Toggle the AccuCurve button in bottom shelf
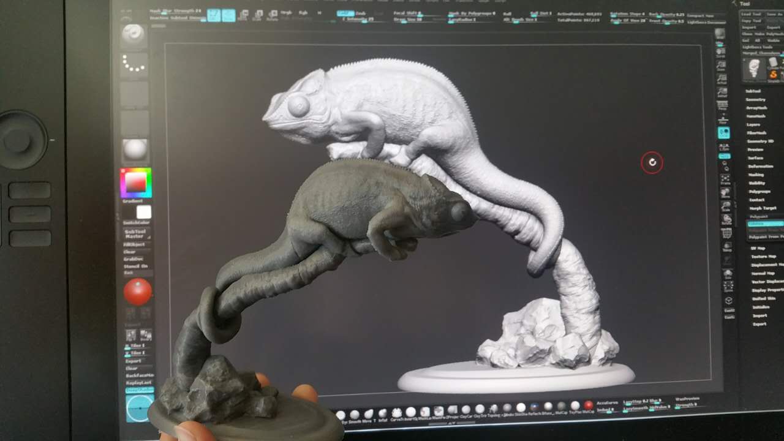The width and height of the screenshot is (784, 441). (607, 403)
